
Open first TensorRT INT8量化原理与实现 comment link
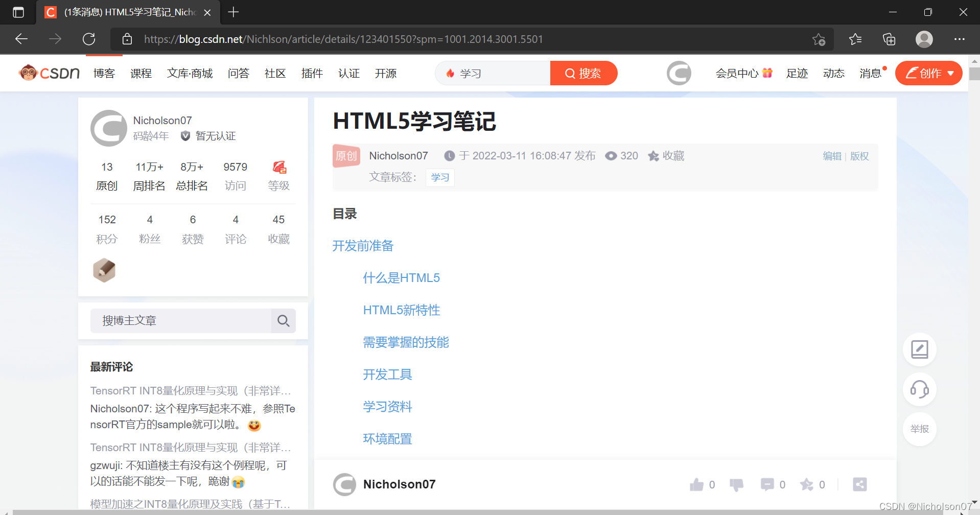click(191, 391)
